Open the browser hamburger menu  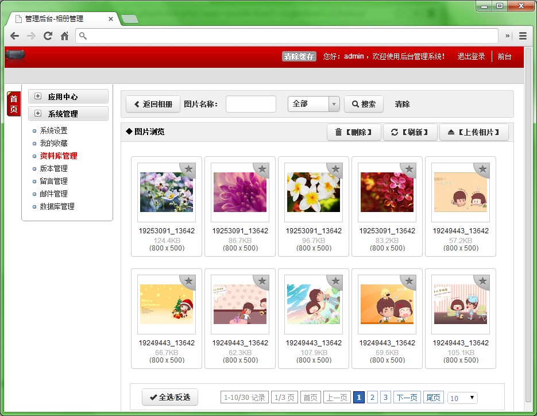(523, 36)
